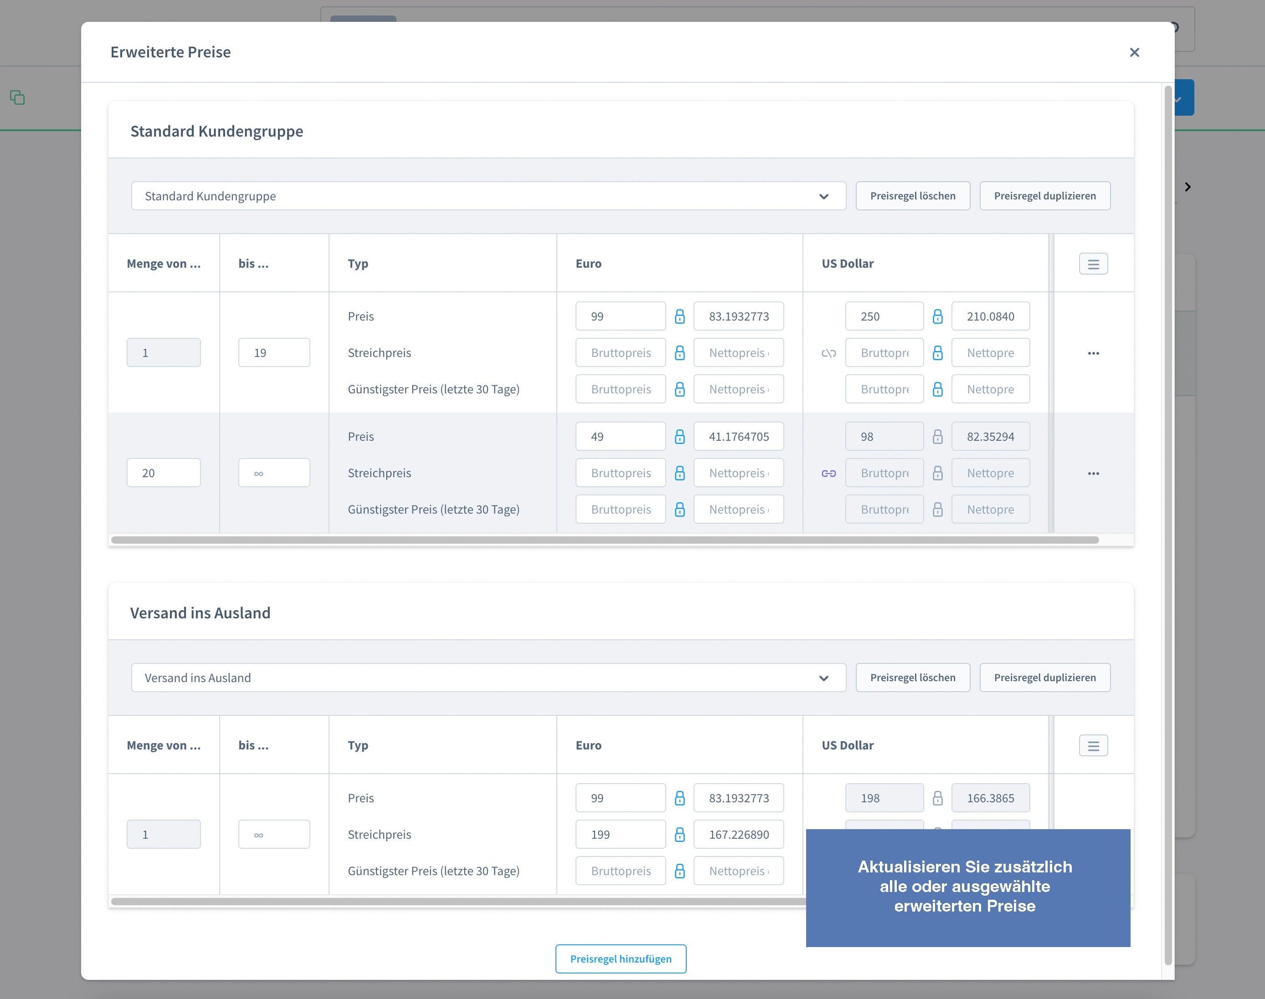Toggle Euro Streichpreis lock next to 199
The width and height of the screenshot is (1265, 999).
point(679,835)
